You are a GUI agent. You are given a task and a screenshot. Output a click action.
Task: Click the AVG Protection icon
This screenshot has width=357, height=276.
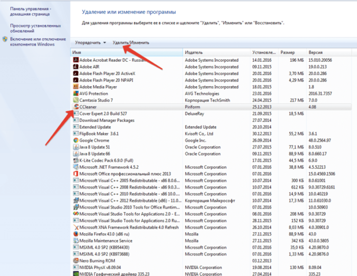(76, 93)
